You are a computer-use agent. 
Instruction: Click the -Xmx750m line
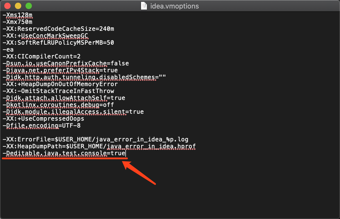coord(18,22)
